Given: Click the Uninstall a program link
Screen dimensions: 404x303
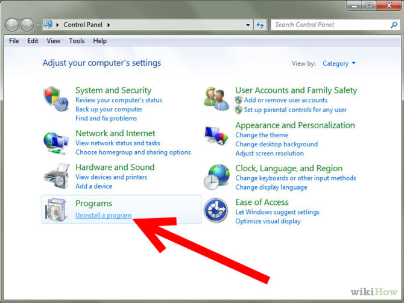Looking at the screenshot, I should click(103, 216).
